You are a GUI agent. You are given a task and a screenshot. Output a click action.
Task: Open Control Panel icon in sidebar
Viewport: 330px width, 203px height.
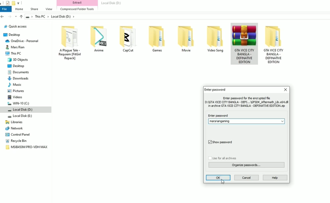[x=8, y=135]
